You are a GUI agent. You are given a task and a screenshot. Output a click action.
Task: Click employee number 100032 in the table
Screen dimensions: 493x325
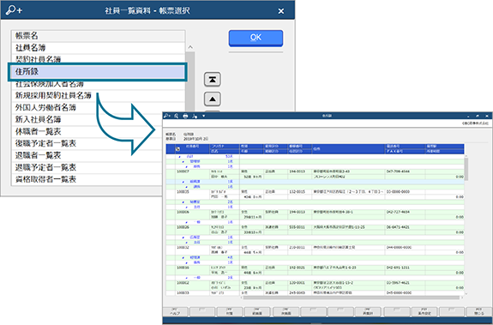pos(183,247)
